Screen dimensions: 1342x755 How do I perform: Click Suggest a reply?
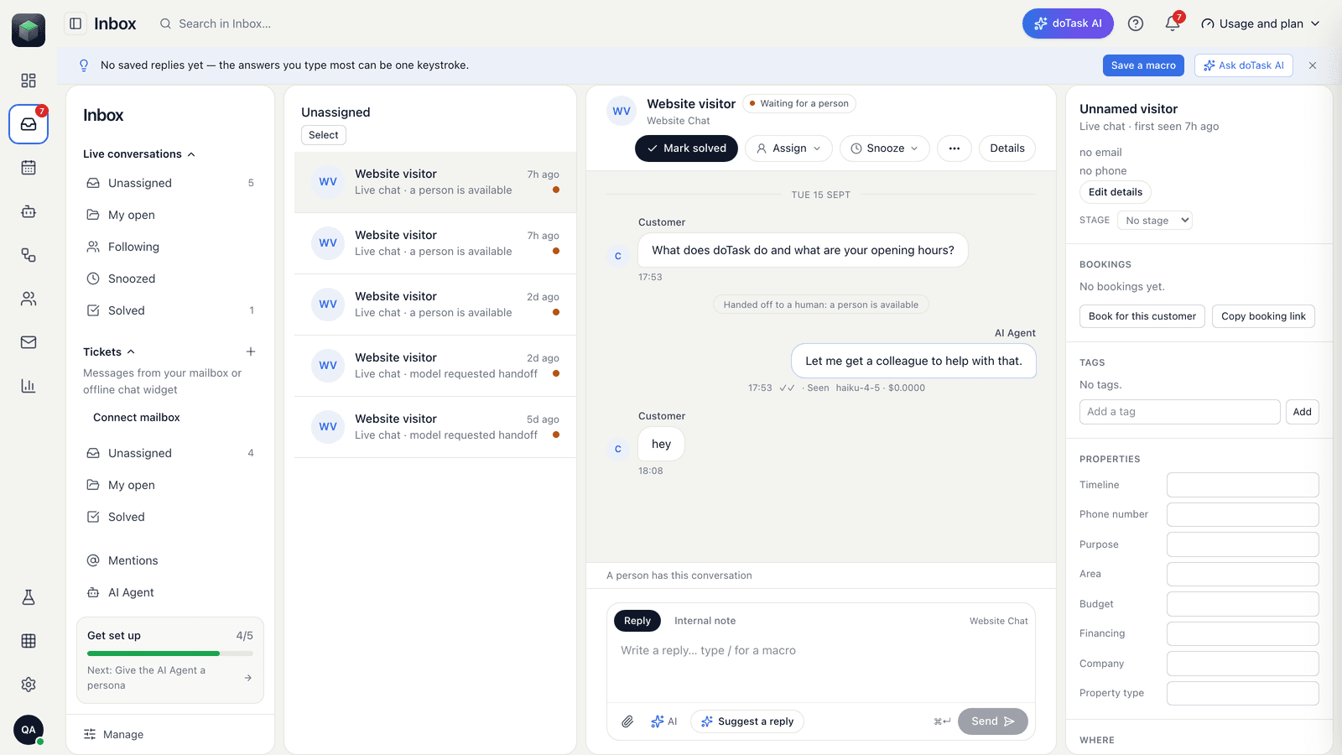[x=746, y=721]
